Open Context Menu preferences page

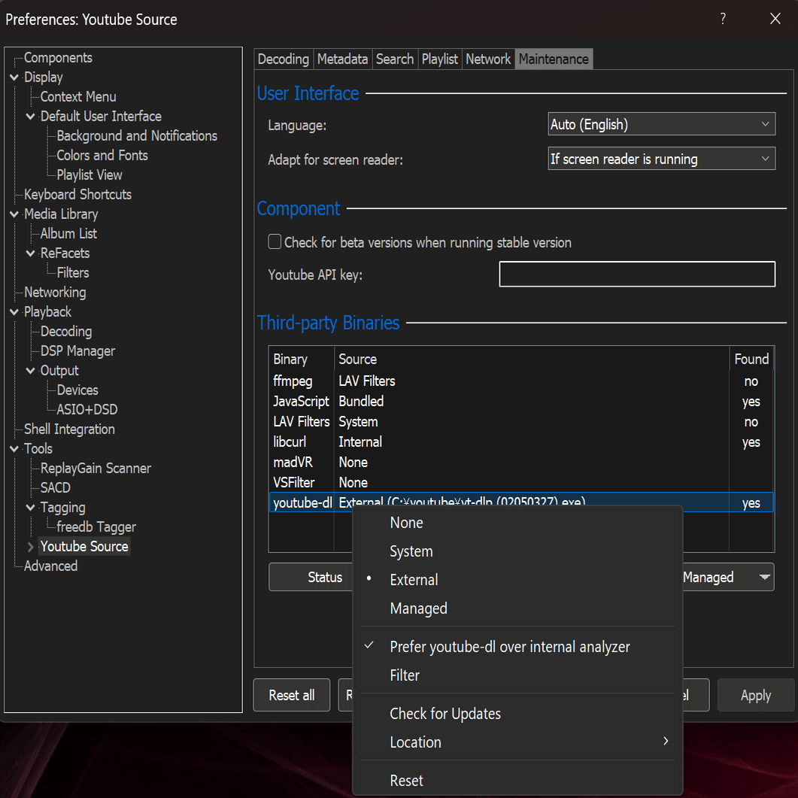point(78,97)
